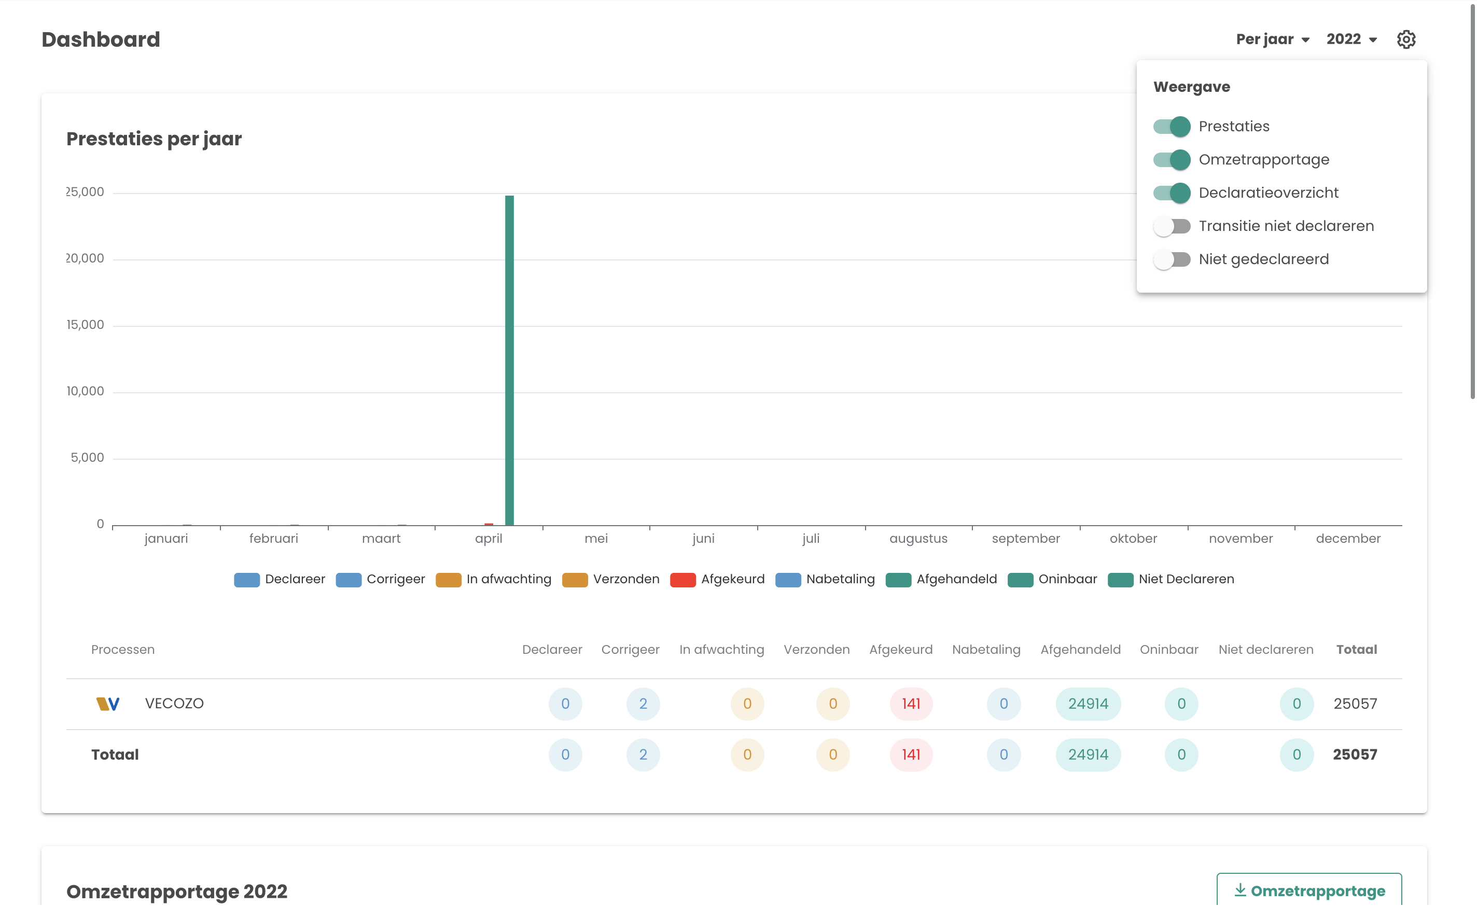This screenshot has height=906, width=1477.
Task: Switch on the Niet gedeclareerd toggle
Action: click(x=1172, y=259)
